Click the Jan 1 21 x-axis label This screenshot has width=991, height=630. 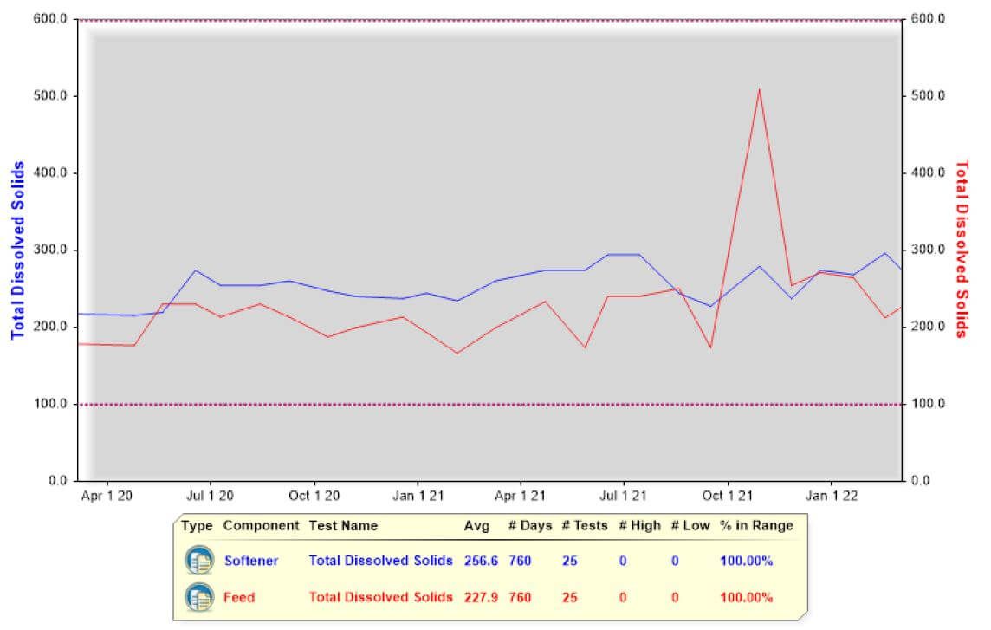[418, 497]
